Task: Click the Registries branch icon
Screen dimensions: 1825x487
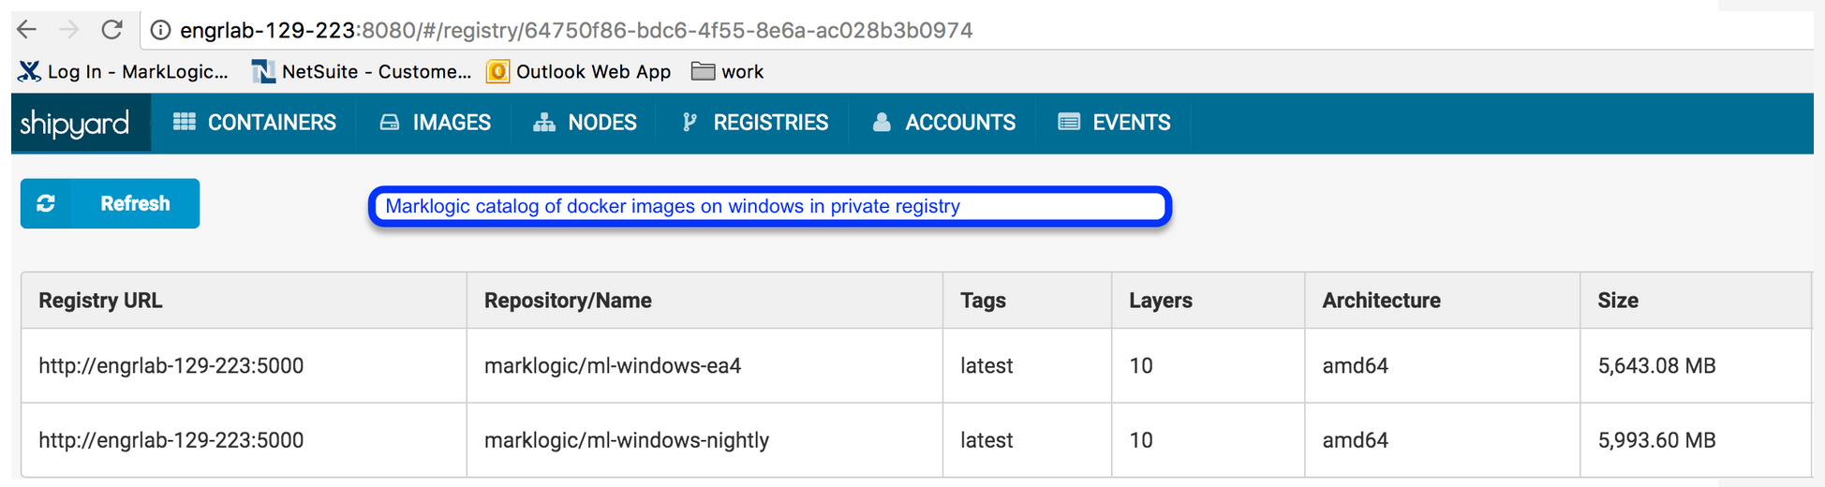Action: coord(690,122)
